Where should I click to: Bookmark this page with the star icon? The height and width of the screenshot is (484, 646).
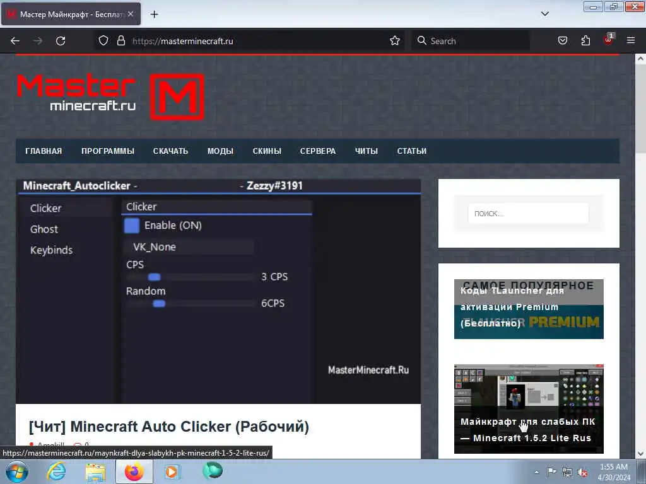point(395,40)
